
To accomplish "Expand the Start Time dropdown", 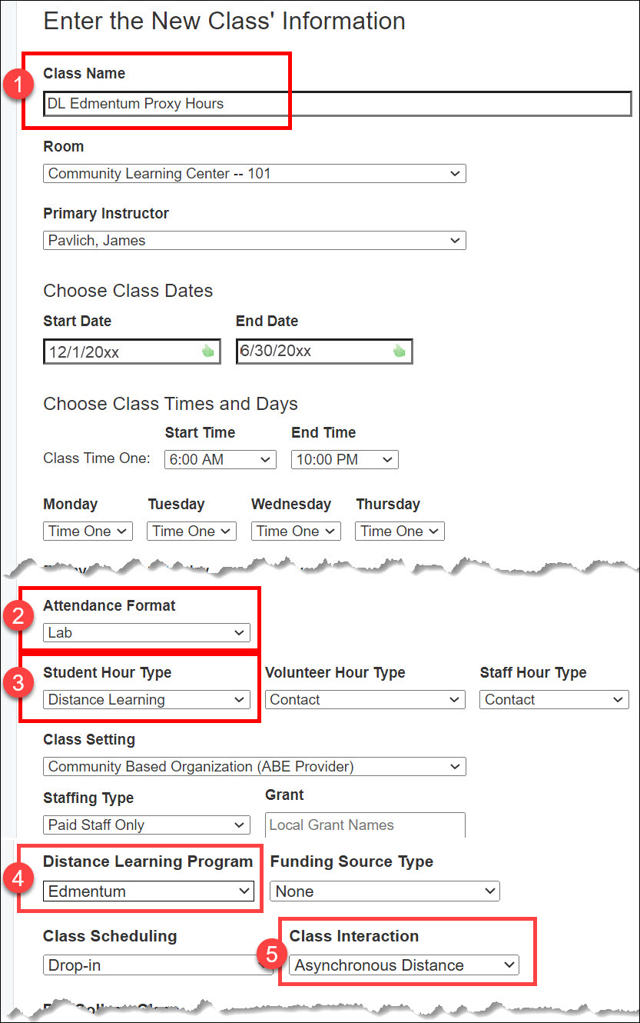I will 220,460.
